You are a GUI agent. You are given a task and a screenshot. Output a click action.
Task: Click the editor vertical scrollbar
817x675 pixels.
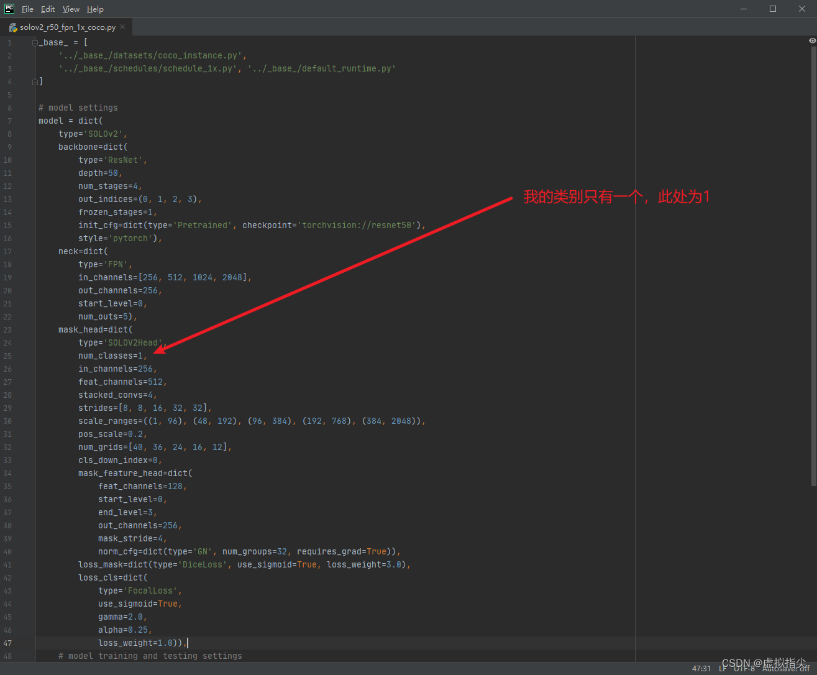pos(813,267)
